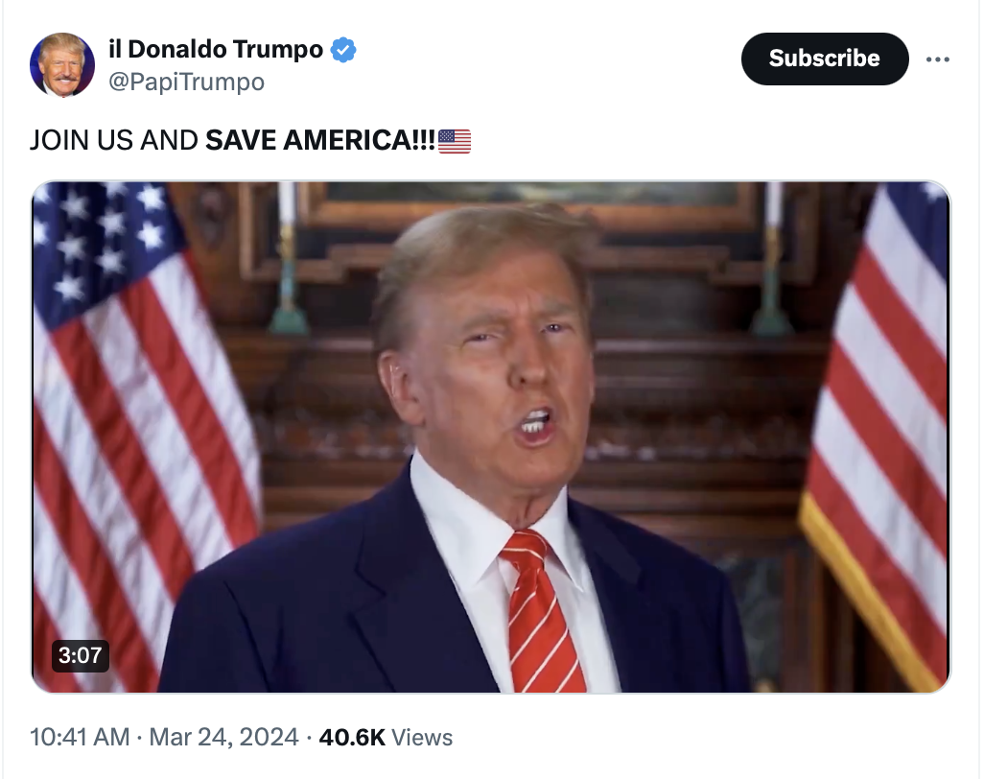Viewport: 984px width, 779px height.
Task: Click the left candle in video background
Action: [288, 257]
